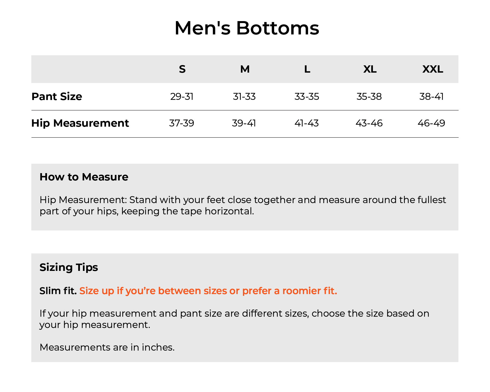
Task: Click the Men's Bottoms title
Action: click(x=247, y=28)
